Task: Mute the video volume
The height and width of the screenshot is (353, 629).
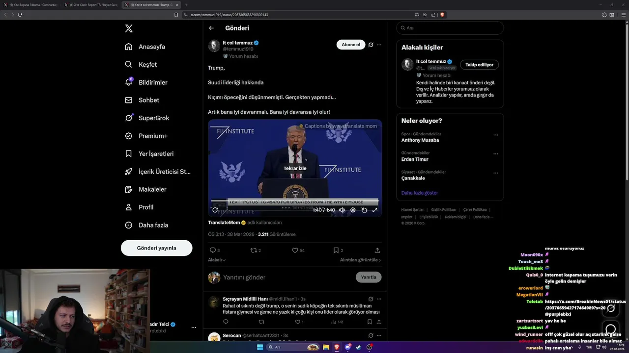Action: (342, 210)
